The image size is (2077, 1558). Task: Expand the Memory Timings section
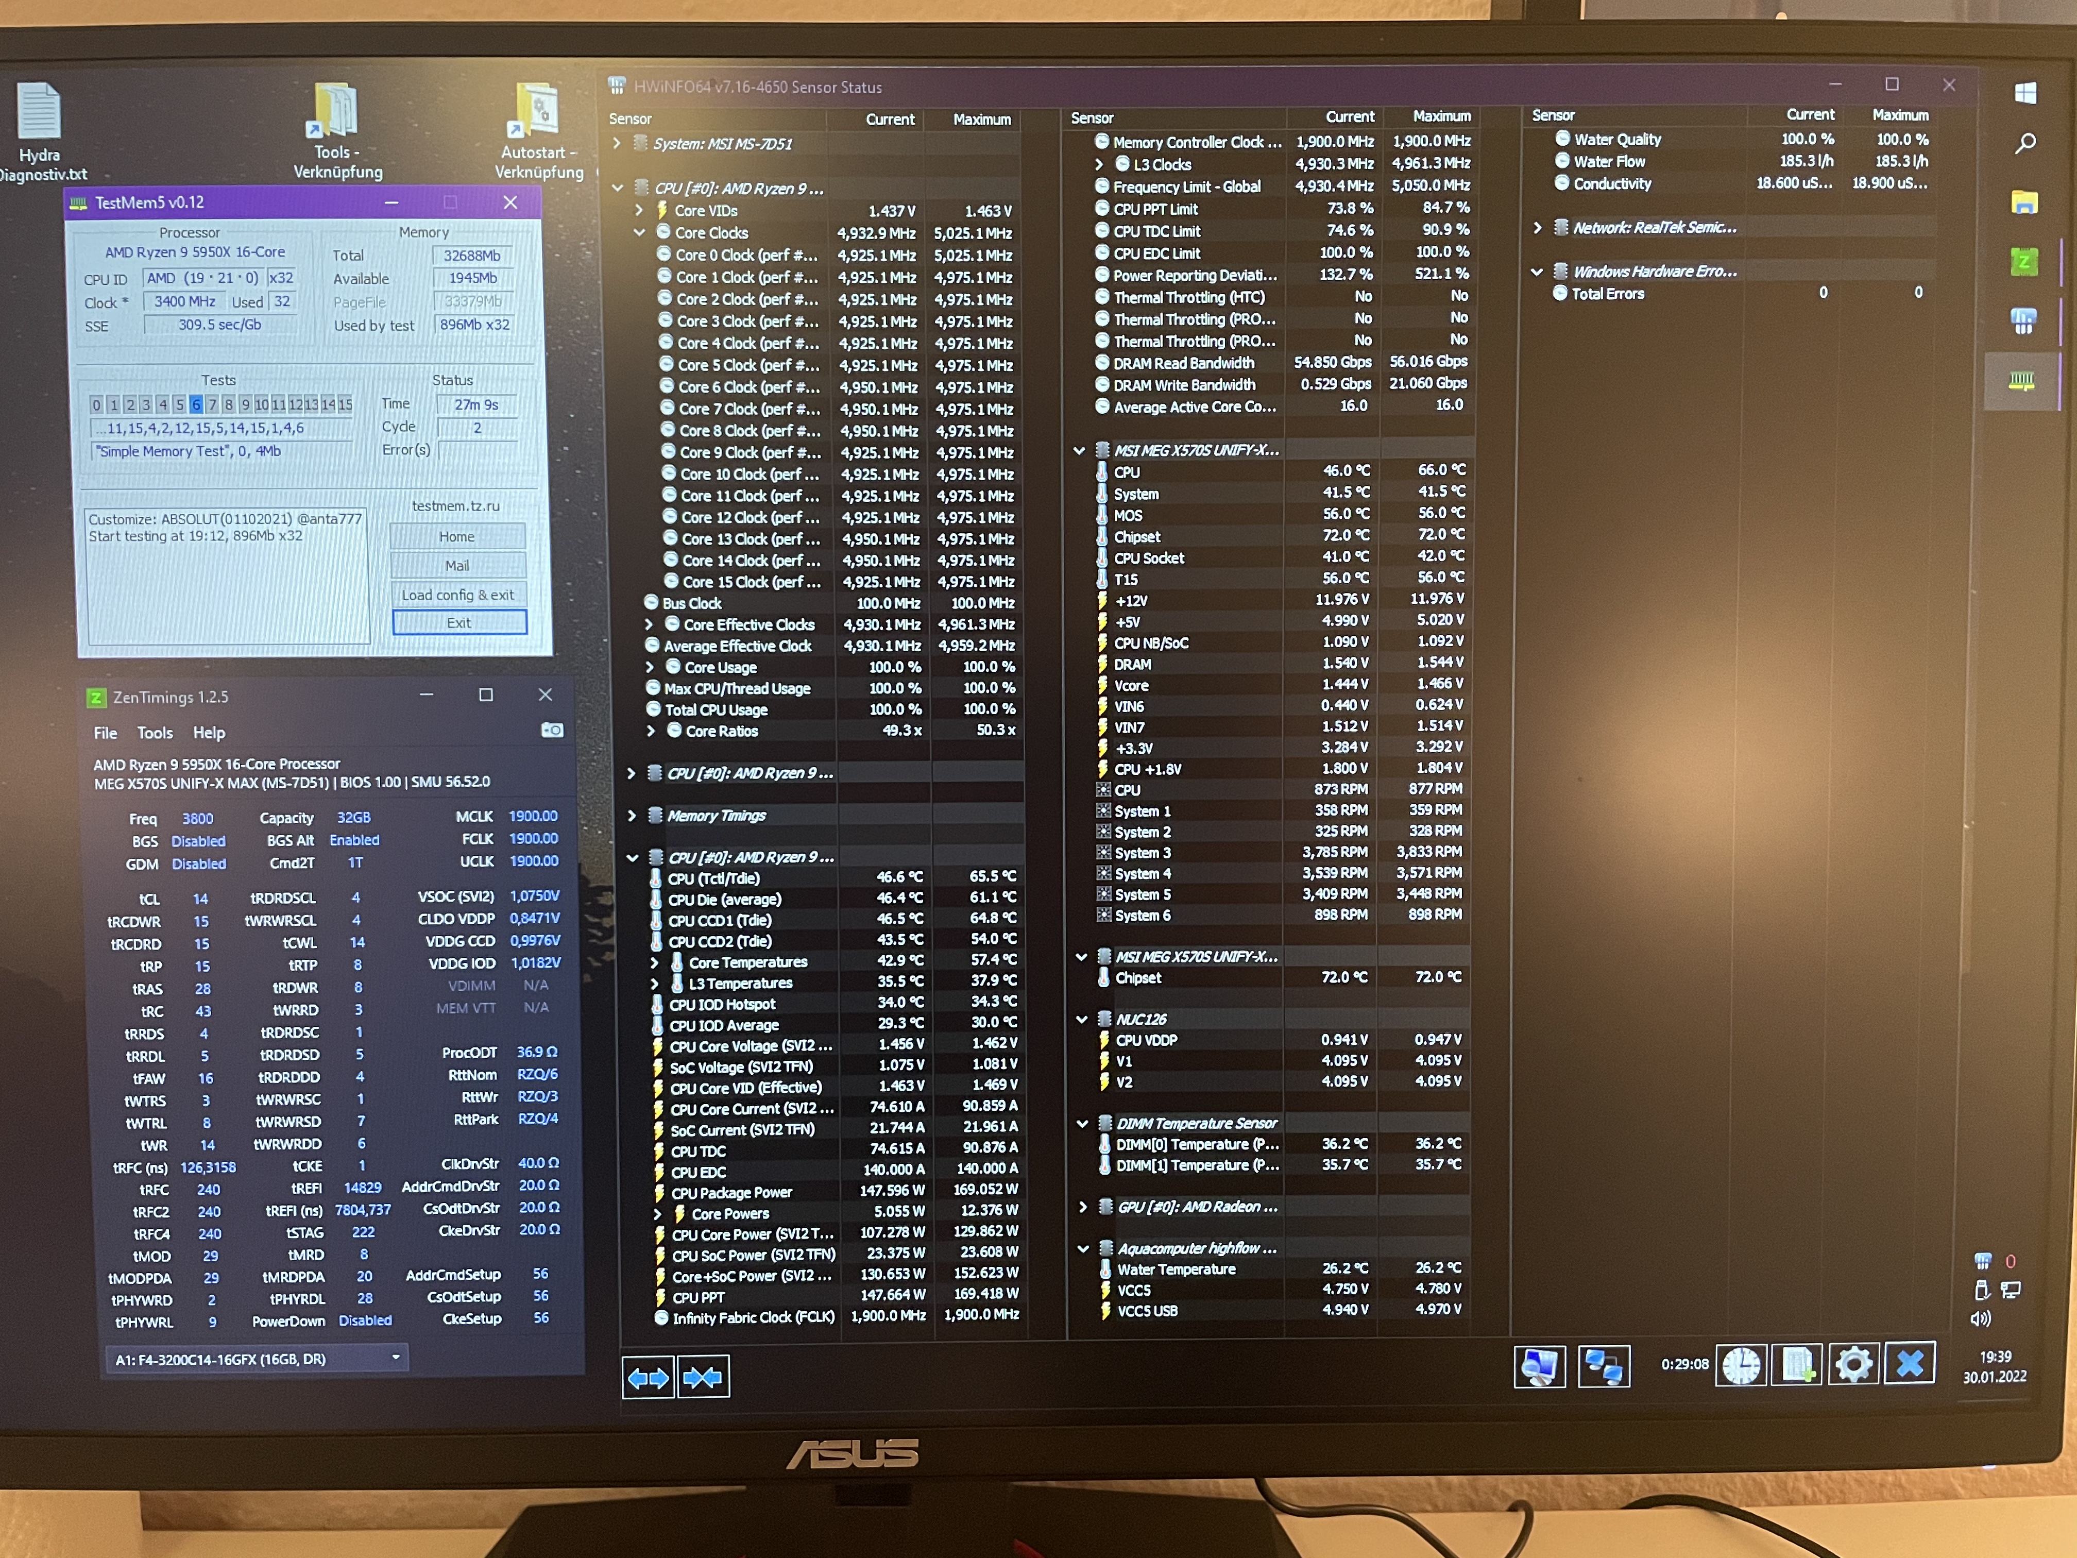(x=632, y=815)
